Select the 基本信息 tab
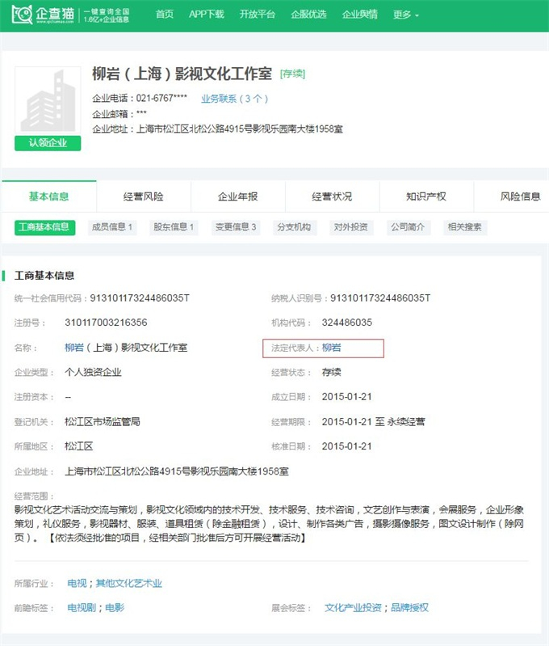 tap(49, 196)
